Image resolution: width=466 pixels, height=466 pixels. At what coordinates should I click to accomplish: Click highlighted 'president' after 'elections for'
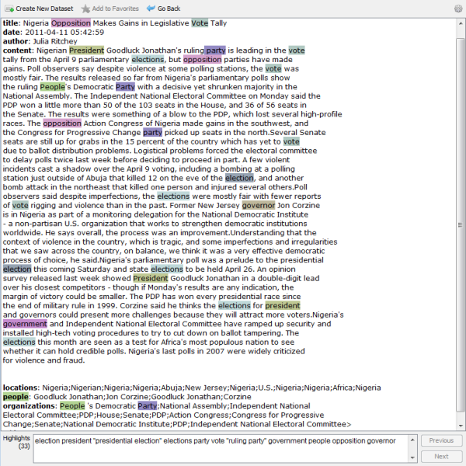[x=283, y=306]
